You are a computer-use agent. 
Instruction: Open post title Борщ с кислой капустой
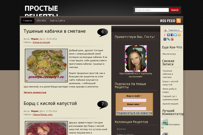(50, 104)
